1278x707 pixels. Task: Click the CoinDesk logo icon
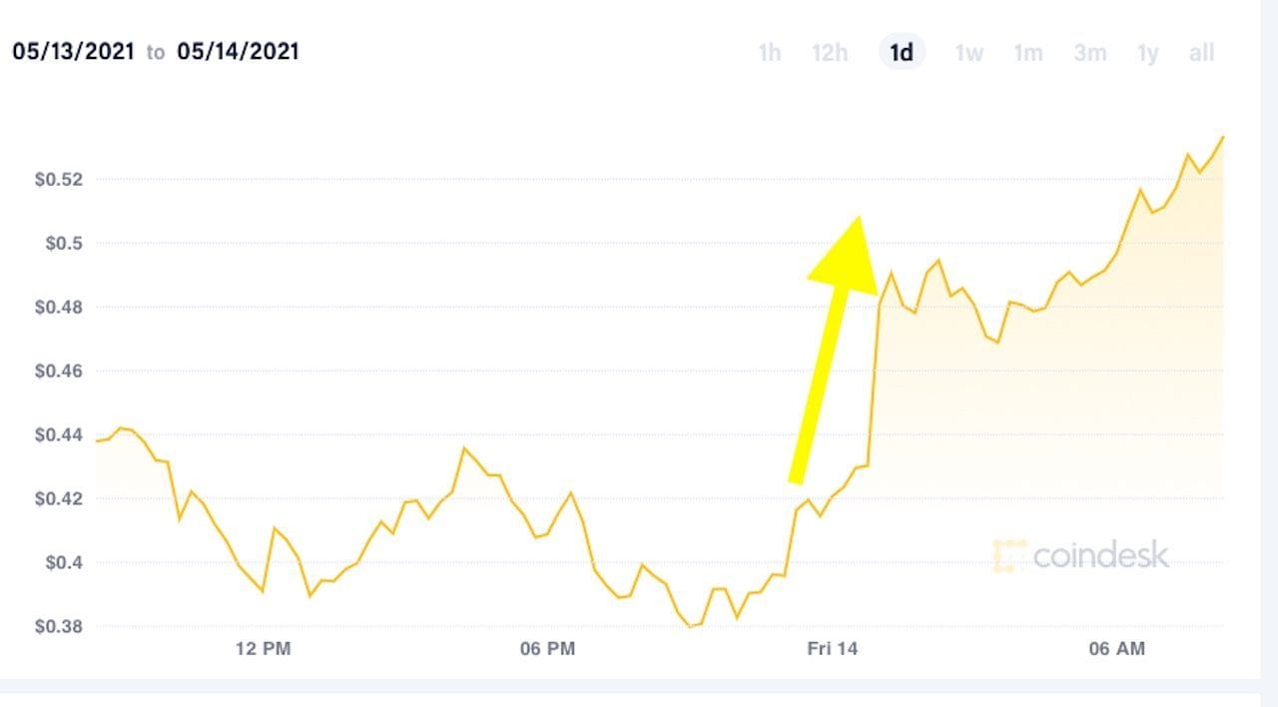coord(1009,556)
